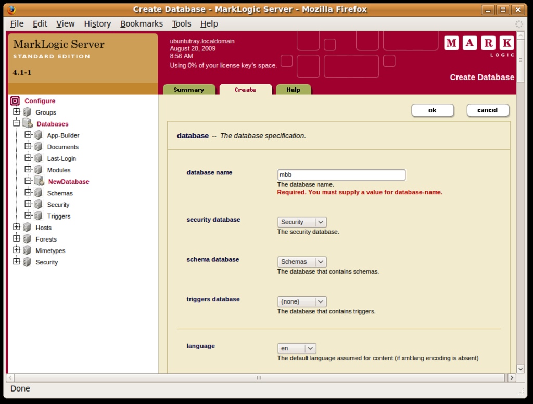Click the database name input field
Image resolution: width=533 pixels, height=404 pixels.
pyautogui.click(x=341, y=175)
